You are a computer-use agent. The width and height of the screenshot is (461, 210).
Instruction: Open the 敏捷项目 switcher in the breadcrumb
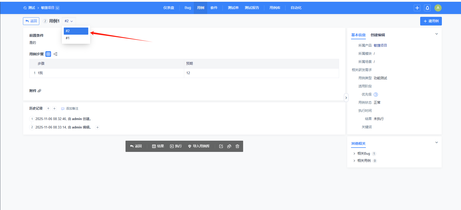point(50,8)
